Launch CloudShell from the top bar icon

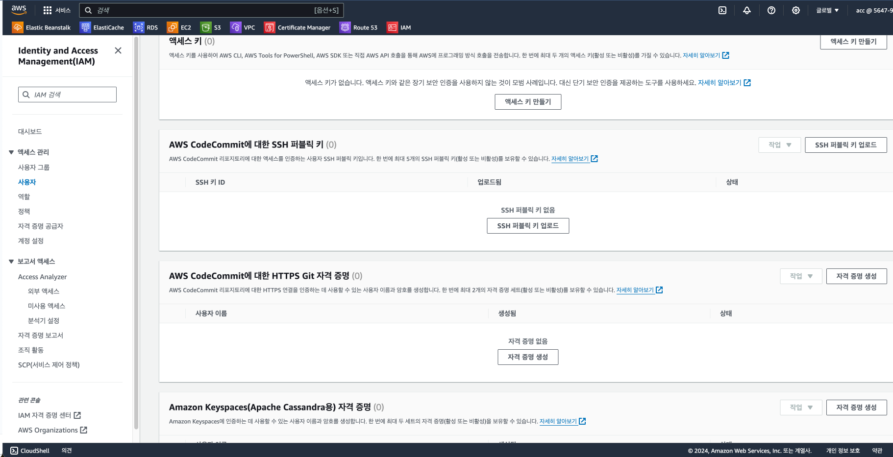[x=722, y=10]
